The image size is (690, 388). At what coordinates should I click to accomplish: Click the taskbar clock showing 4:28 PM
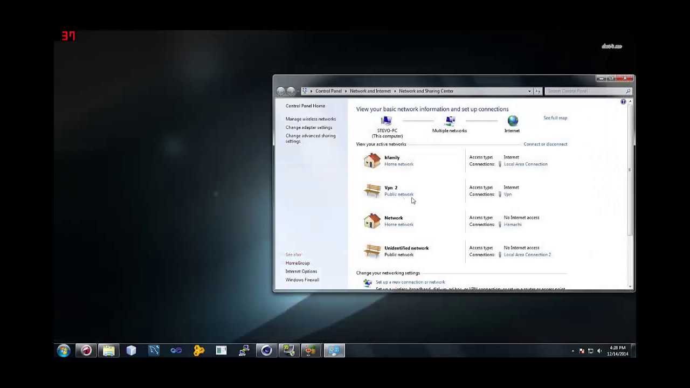coord(617,351)
